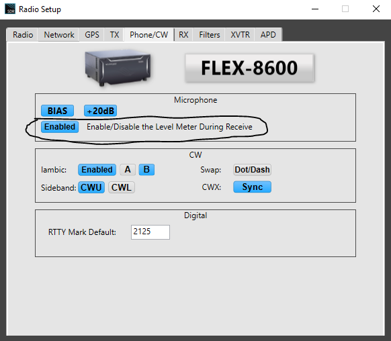Toggle Level Meter During Receive Enabled button
The image size is (391, 341).
60,127
